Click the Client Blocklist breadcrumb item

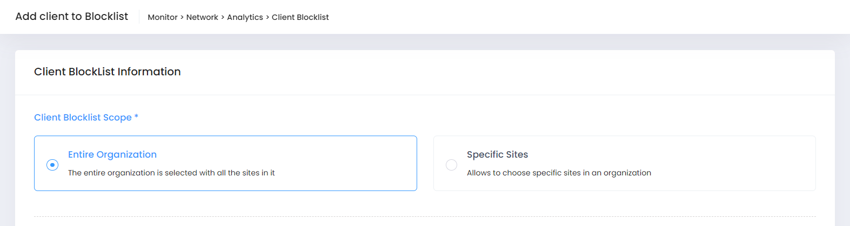pyautogui.click(x=300, y=17)
